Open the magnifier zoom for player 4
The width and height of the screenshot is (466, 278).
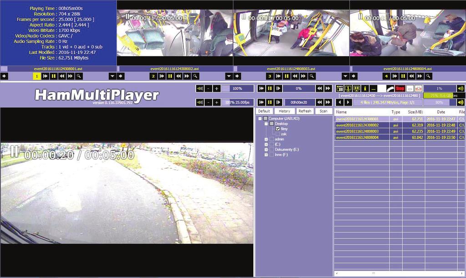tap(428, 76)
